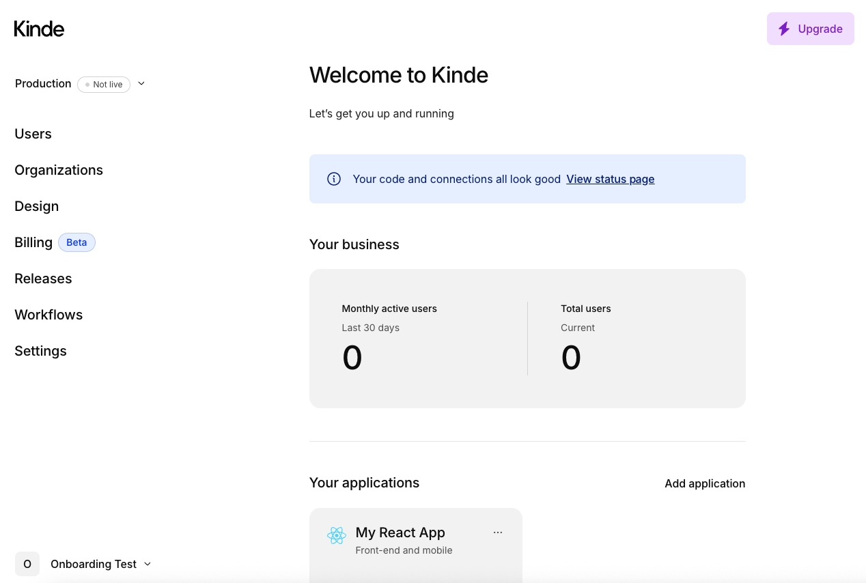866x583 pixels.
Task: Open the View status page link
Action: tap(611, 179)
